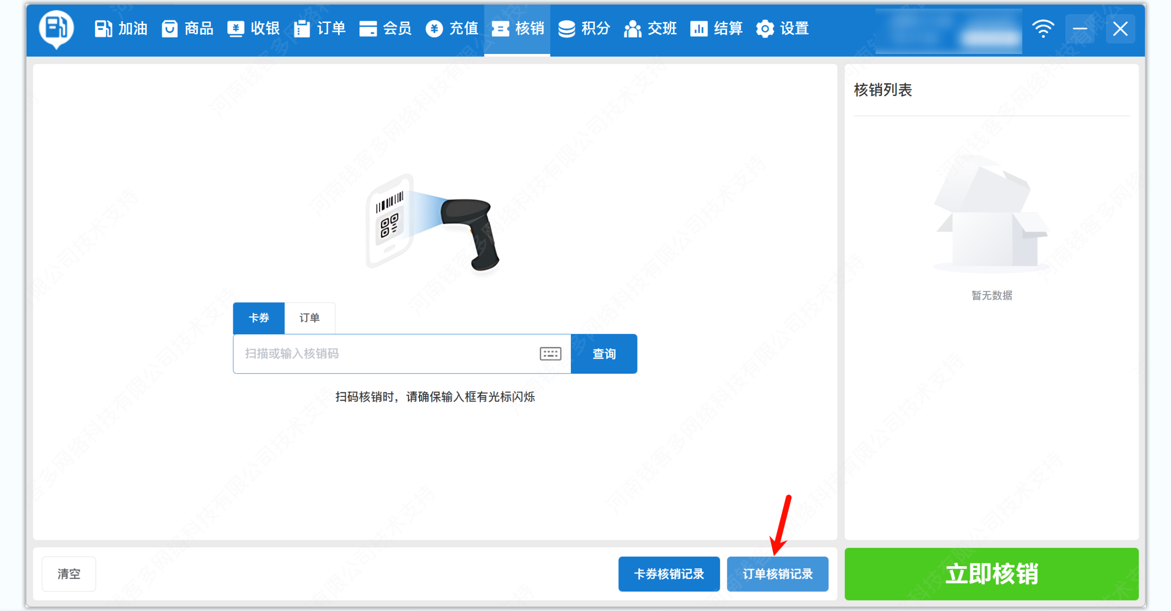
Task: Click the 会员 membership card icon
Action: (x=368, y=28)
